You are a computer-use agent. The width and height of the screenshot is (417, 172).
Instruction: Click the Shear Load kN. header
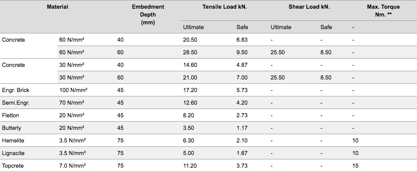click(x=309, y=7)
